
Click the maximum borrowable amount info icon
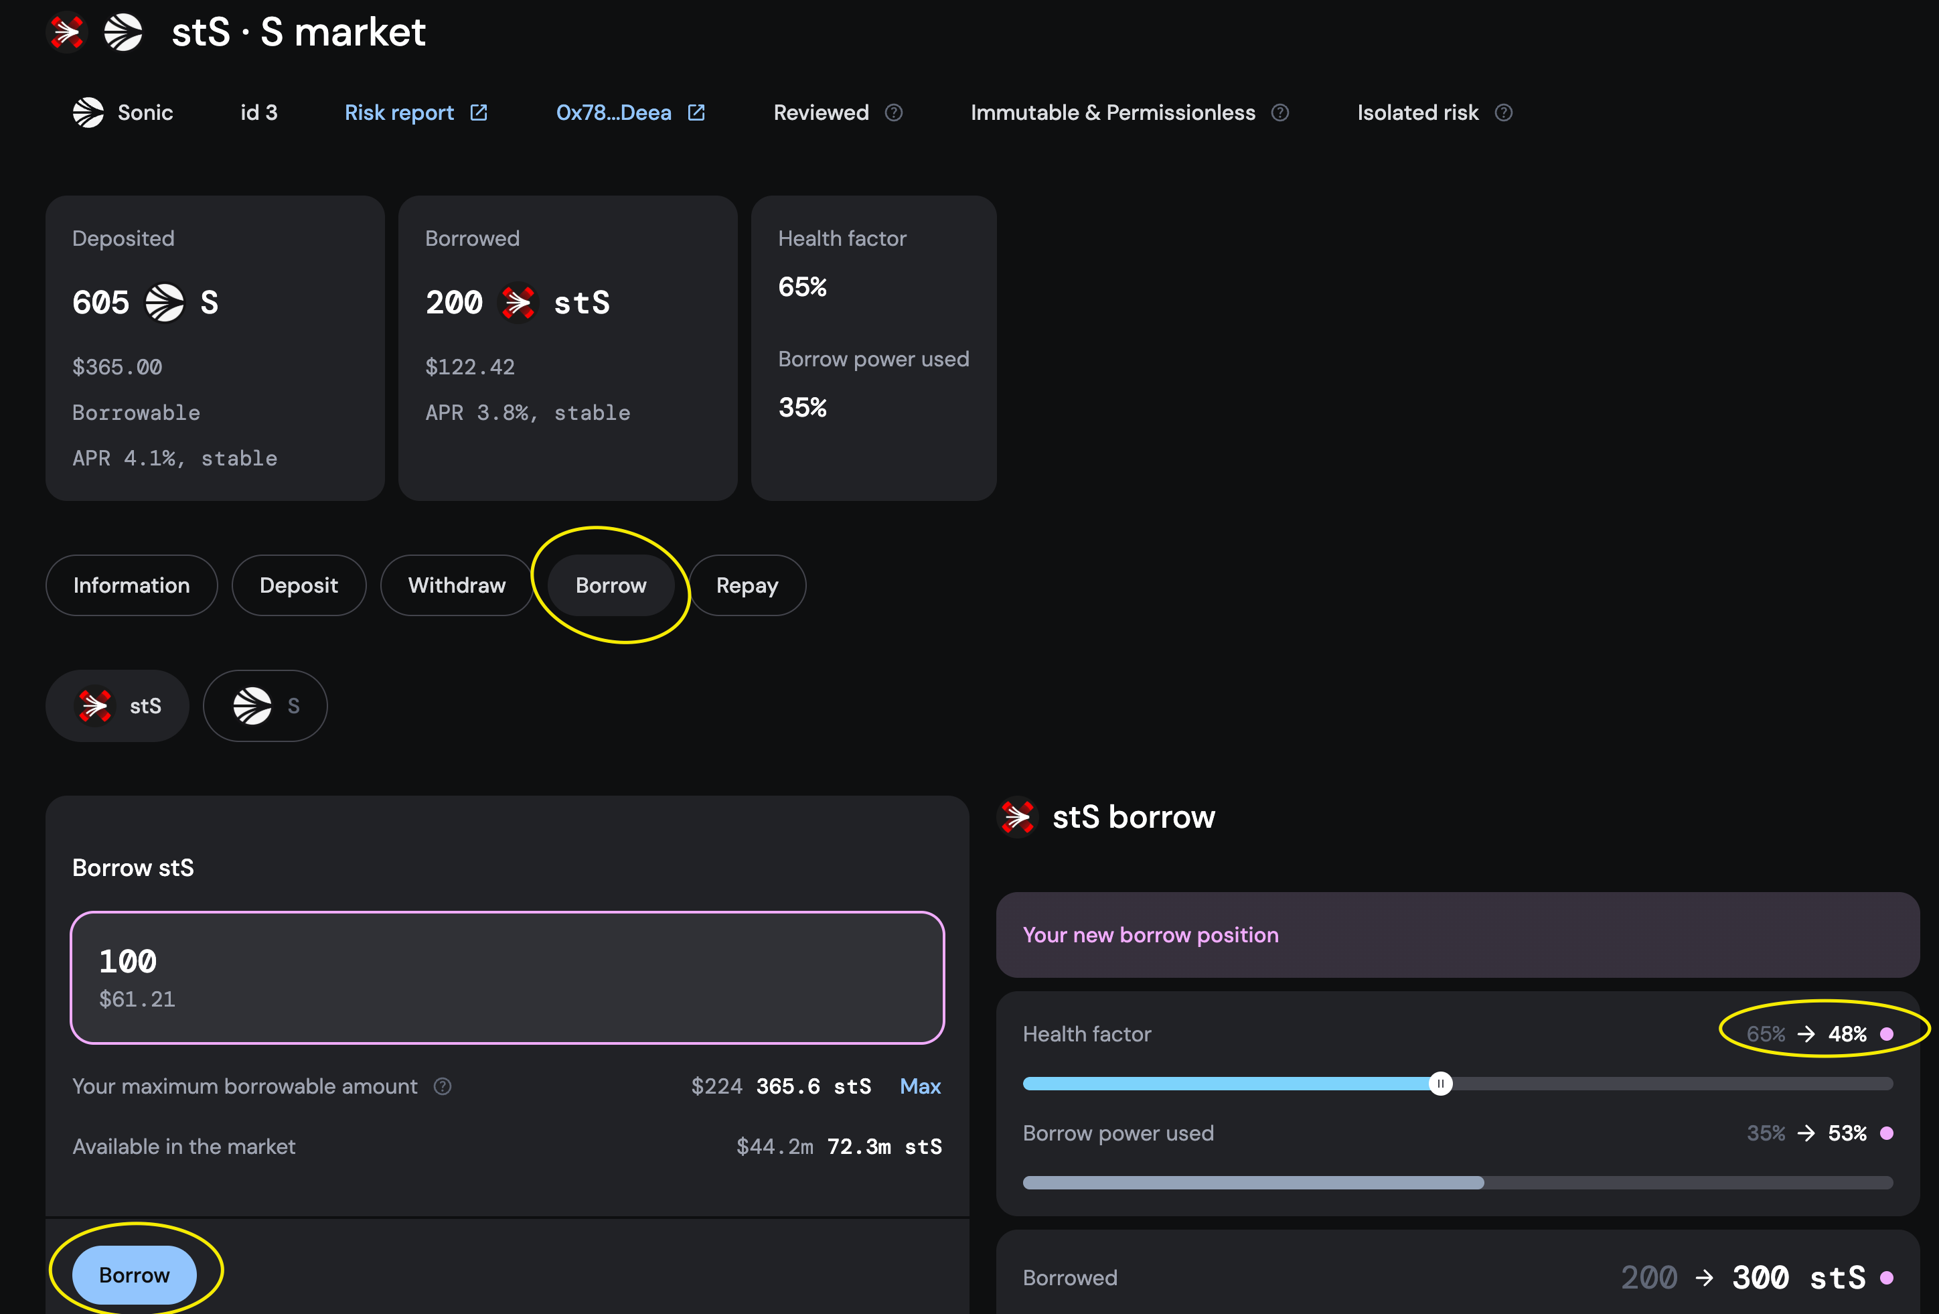point(443,1086)
